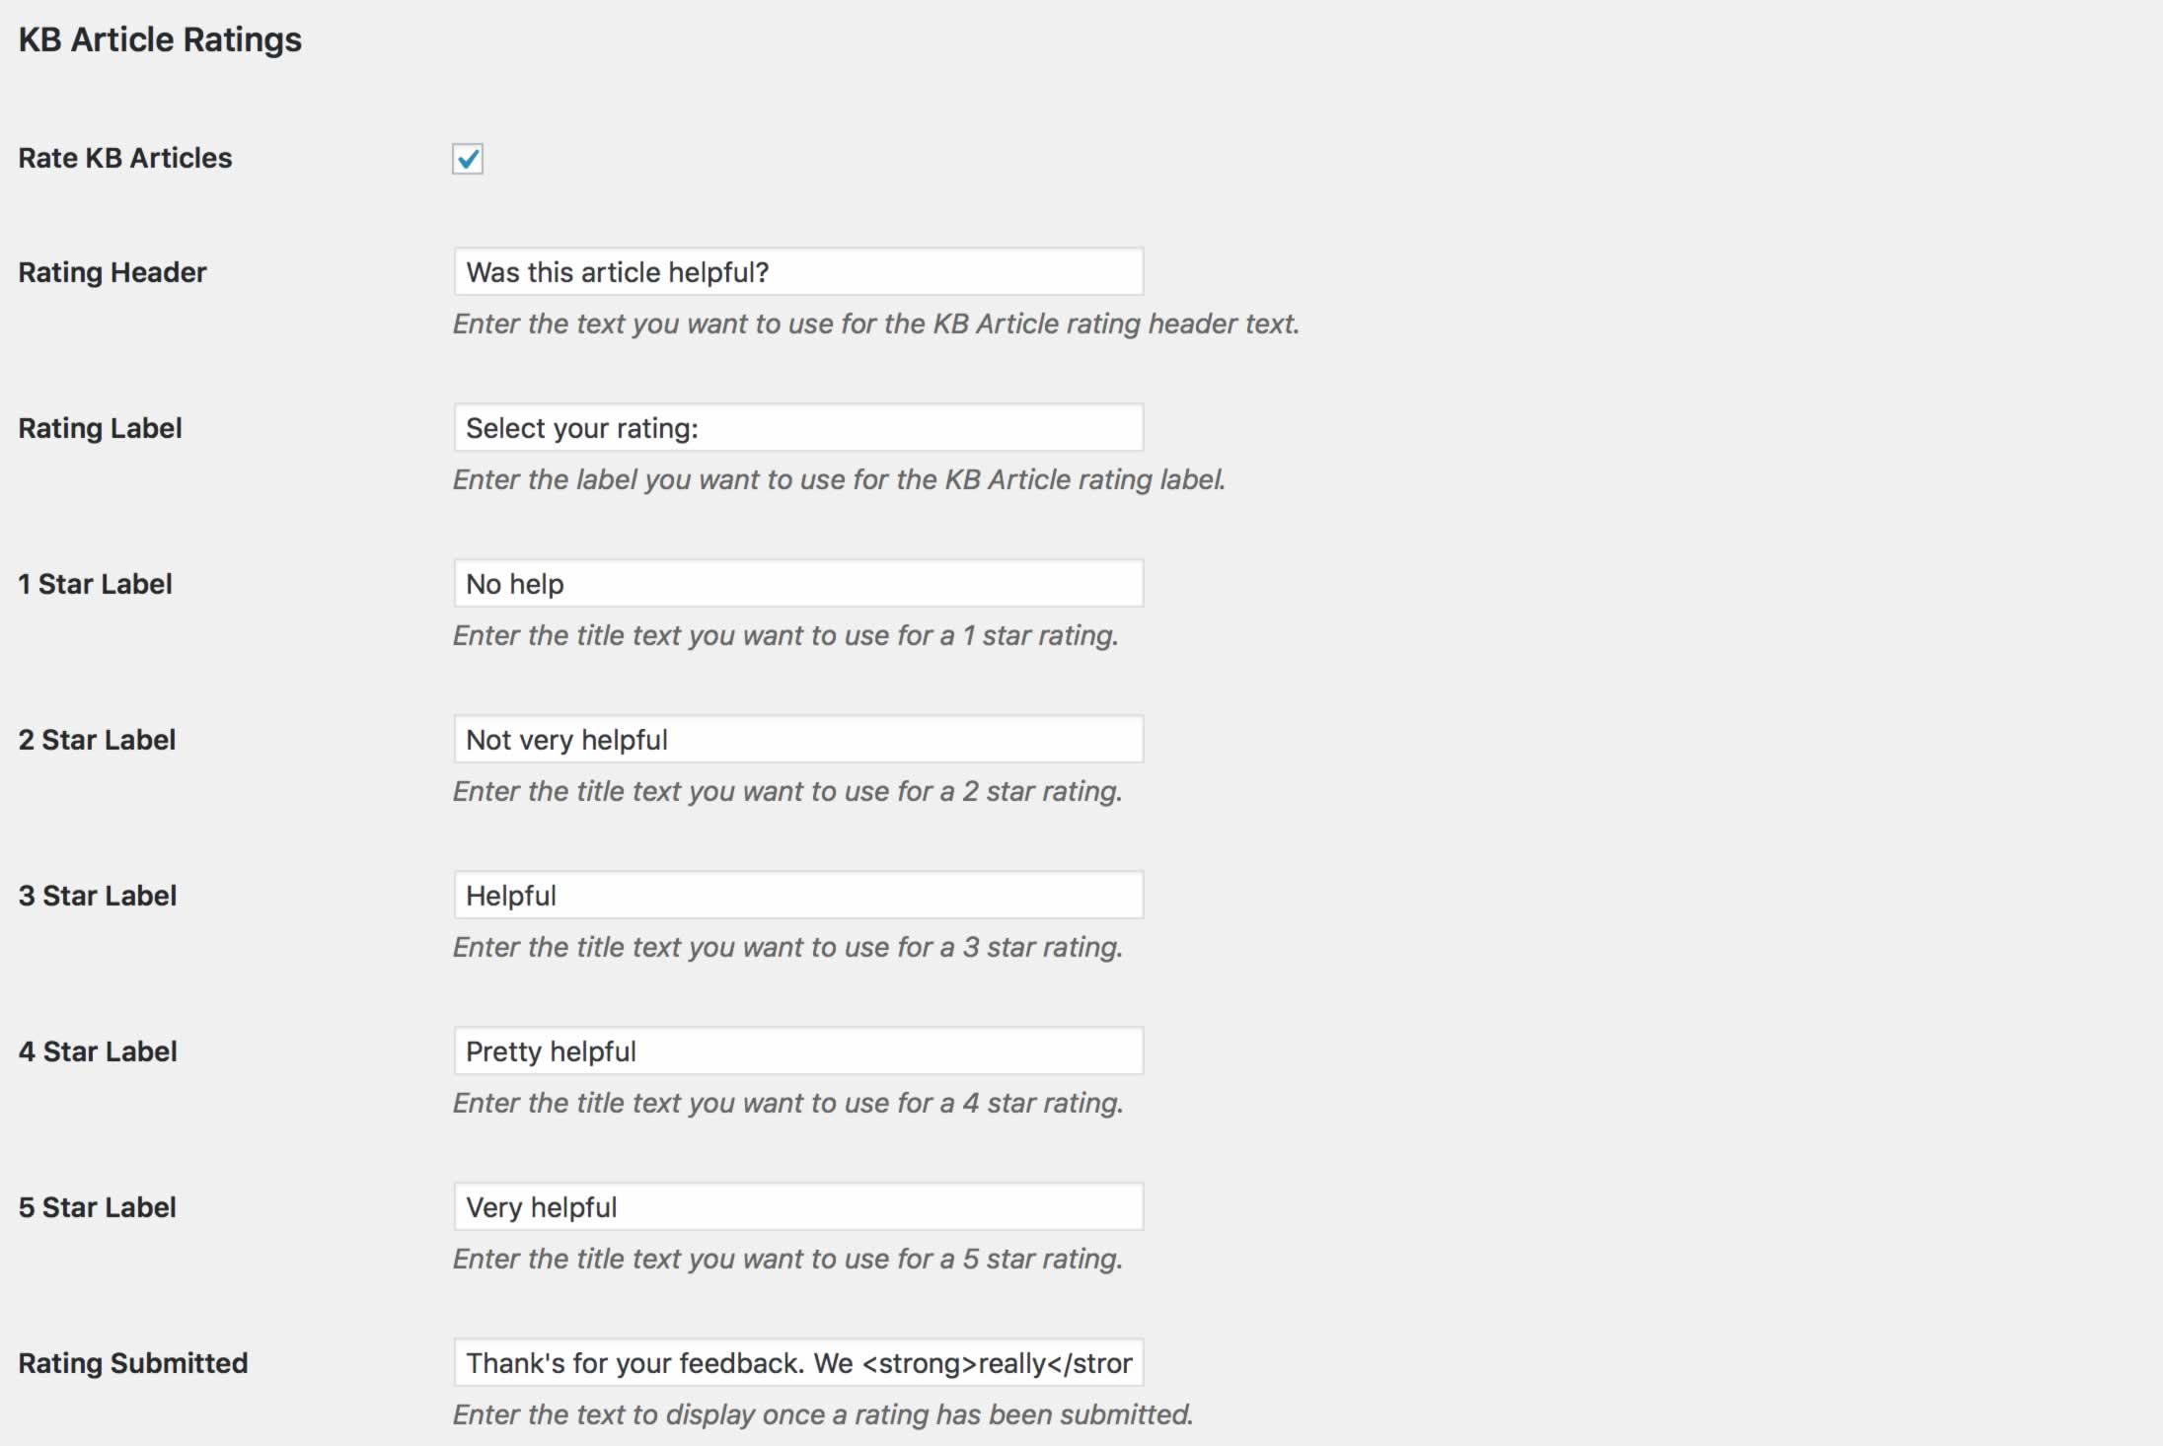Click the Rating Submitted text field
Screen dimensions: 2163x1446
(797, 1363)
